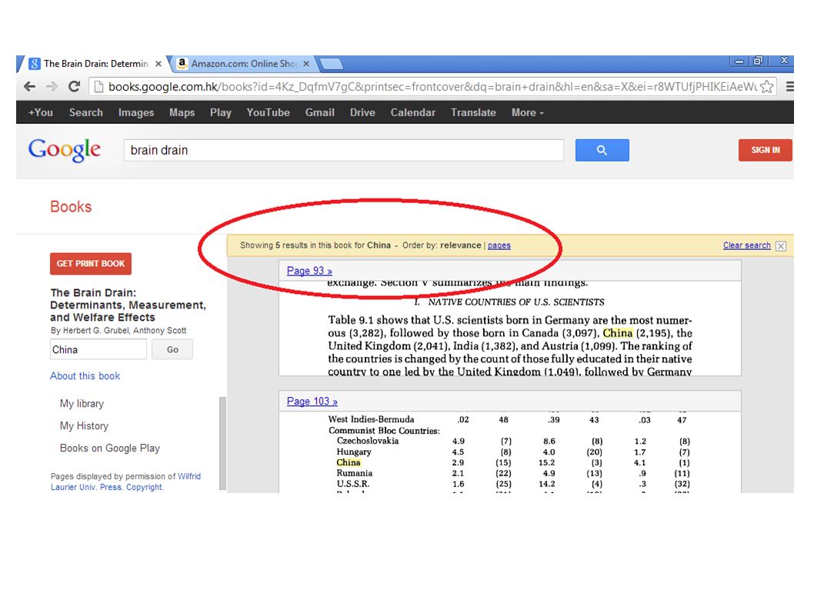814x610 pixels.
Task: Click the highlighted China in the table
Action: (349, 462)
